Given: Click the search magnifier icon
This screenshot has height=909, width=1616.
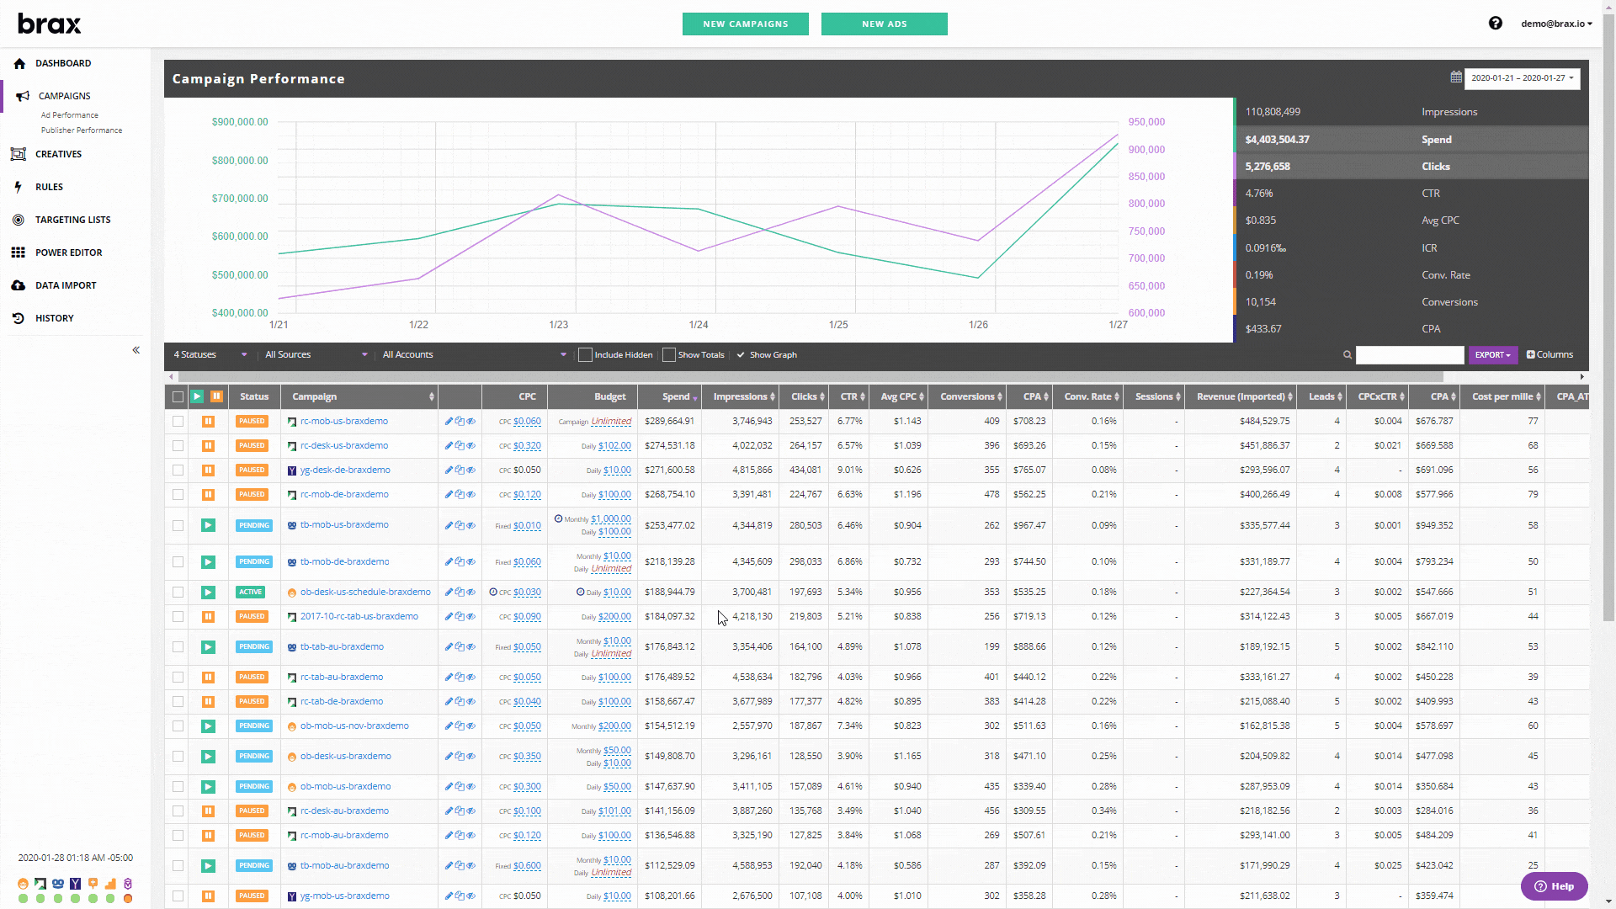Looking at the screenshot, I should click(x=1347, y=355).
